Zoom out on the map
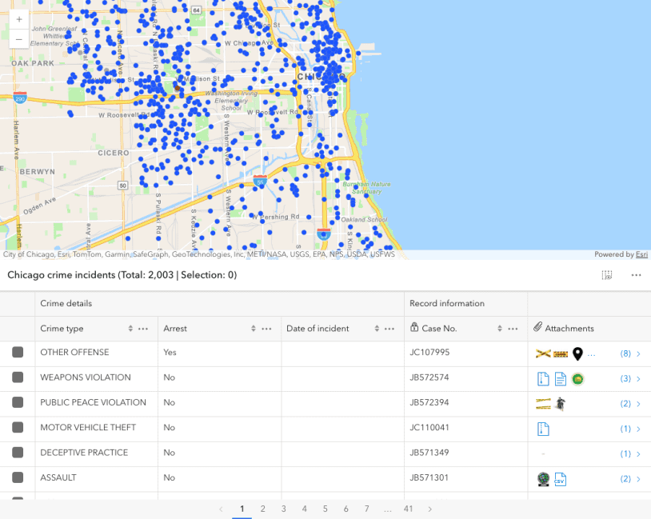The width and height of the screenshot is (651, 519). pos(19,38)
